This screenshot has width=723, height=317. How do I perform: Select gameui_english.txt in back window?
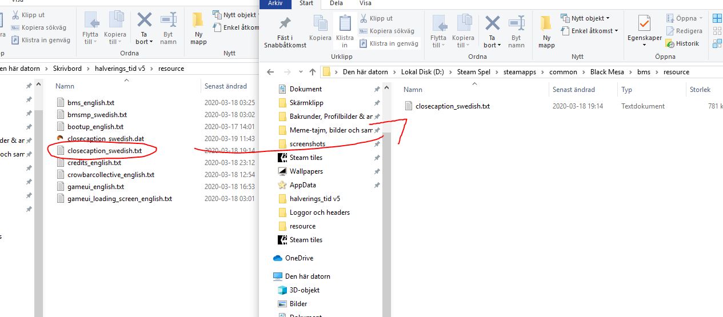[x=96, y=187]
